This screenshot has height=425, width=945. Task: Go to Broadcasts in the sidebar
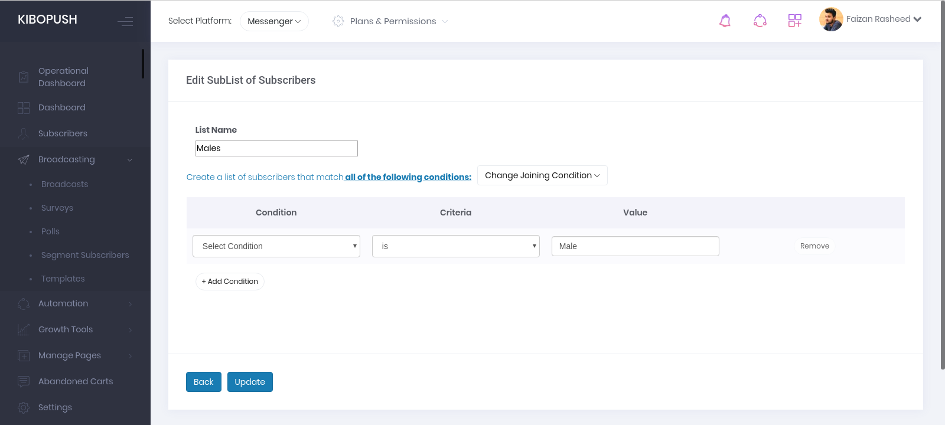[x=64, y=184]
